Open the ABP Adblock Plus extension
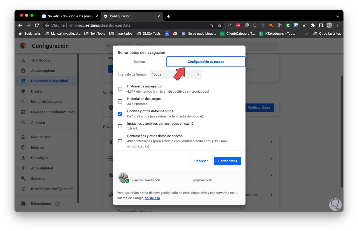Screen dimensions: 358x231 (238, 25)
